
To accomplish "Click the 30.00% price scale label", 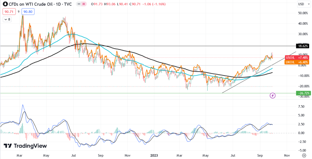I will click(303, 34).
